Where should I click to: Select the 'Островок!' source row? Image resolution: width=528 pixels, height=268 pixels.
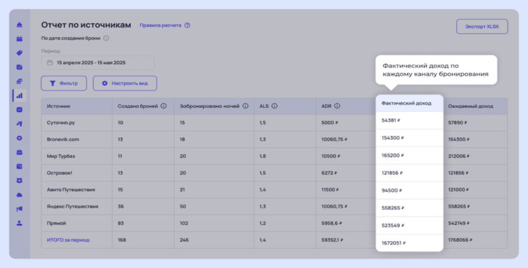(274, 173)
